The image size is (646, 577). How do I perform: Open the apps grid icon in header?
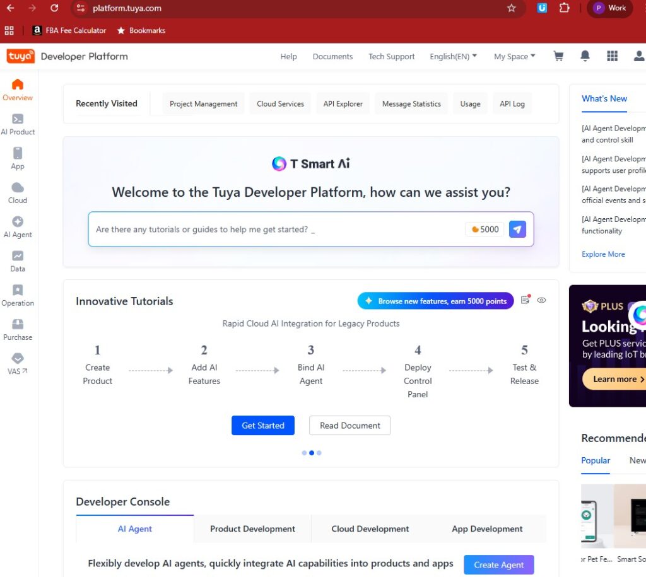612,56
